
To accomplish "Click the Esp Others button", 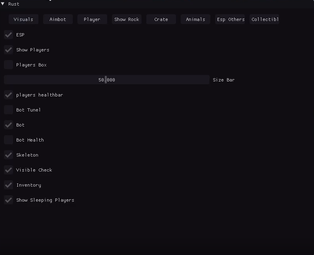I will [230, 19].
